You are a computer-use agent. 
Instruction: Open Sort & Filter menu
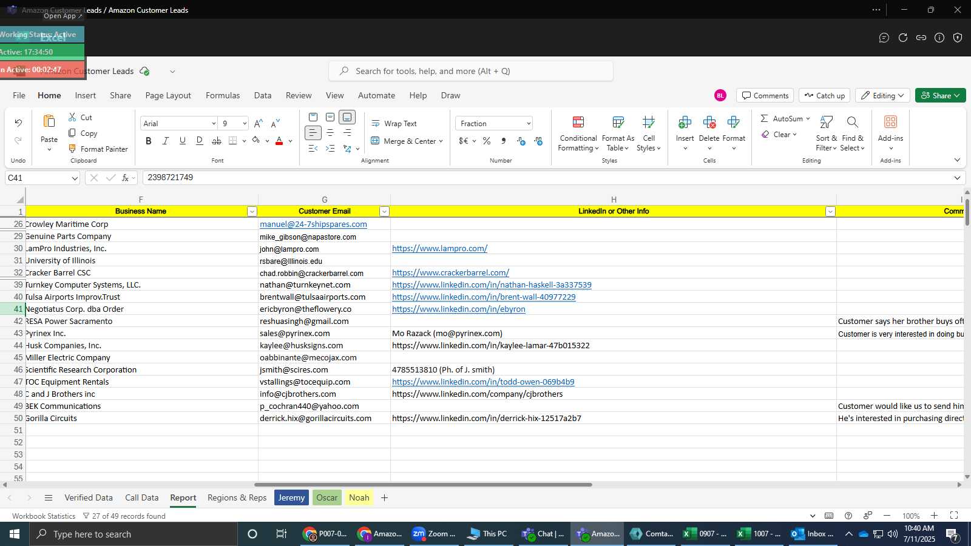pos(826,133)
